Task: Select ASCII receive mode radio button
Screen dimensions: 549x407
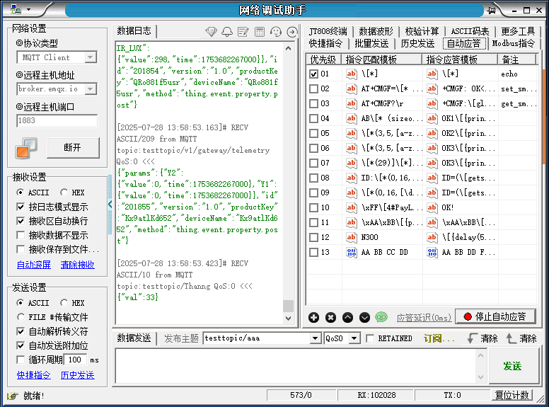Action: click(x=21, y=193)
